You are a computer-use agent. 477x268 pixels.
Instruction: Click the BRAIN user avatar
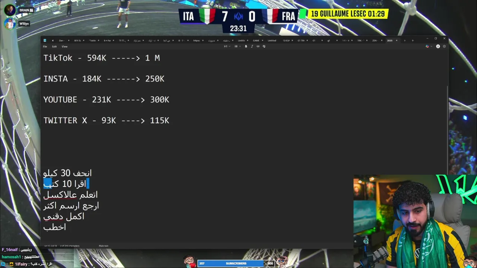[10, 10]
